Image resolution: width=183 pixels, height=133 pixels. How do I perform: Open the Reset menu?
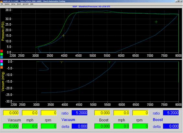click(x=19, y=4)
